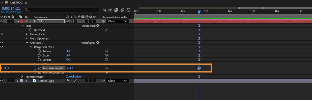Enable motion blur for the composition
Viewport: 312px width, 100px height.
(122, 10)
